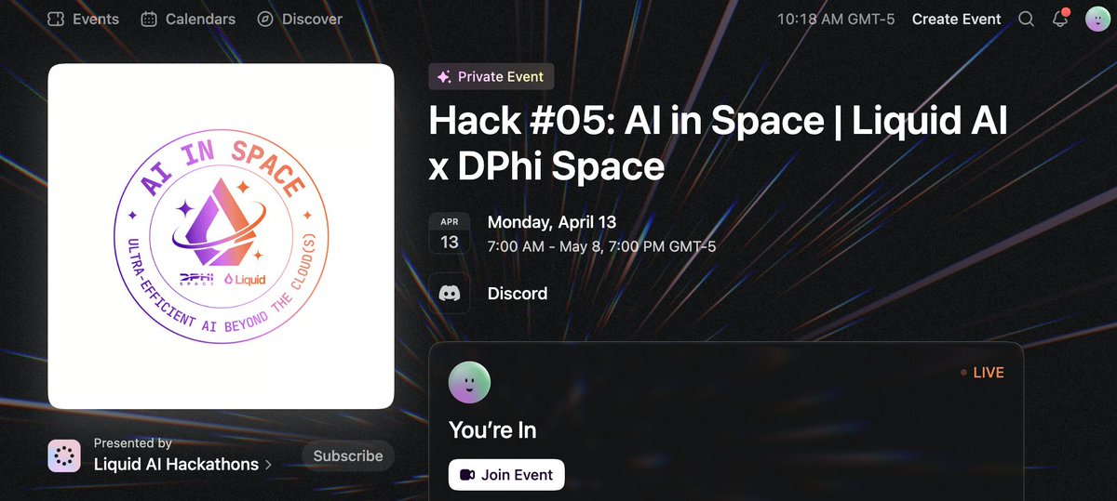Click the smiley avatar in the registration card

[x=469, y=382]
